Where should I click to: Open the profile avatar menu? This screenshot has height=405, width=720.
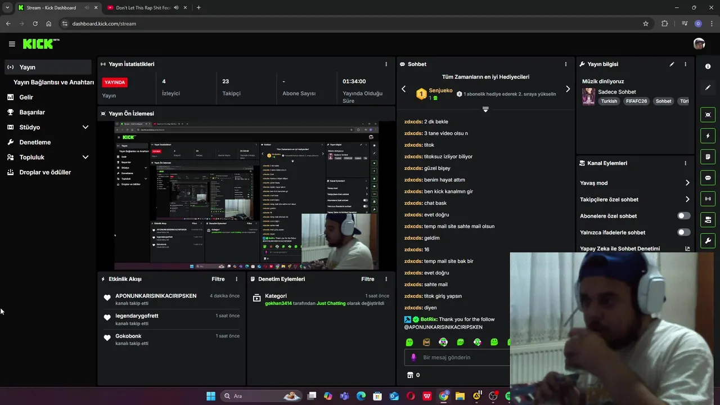coord(699,44)
